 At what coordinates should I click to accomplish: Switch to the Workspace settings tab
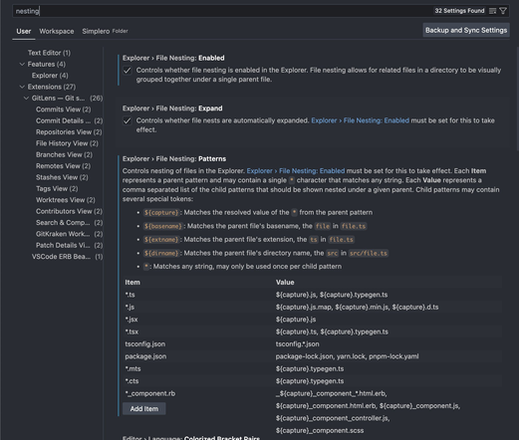click(x=57, y=31)
